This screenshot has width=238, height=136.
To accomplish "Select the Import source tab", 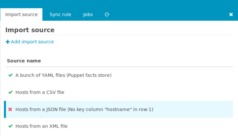I will point(21,14).
